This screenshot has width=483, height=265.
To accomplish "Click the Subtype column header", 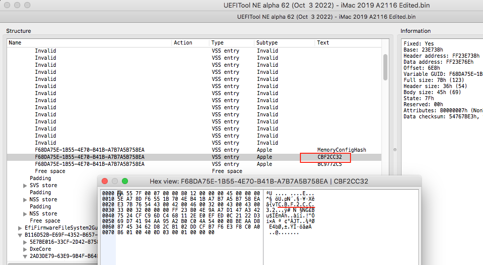I will [x=285, y=43].
